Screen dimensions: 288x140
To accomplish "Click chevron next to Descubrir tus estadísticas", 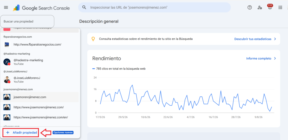I will tap(275, 39).
